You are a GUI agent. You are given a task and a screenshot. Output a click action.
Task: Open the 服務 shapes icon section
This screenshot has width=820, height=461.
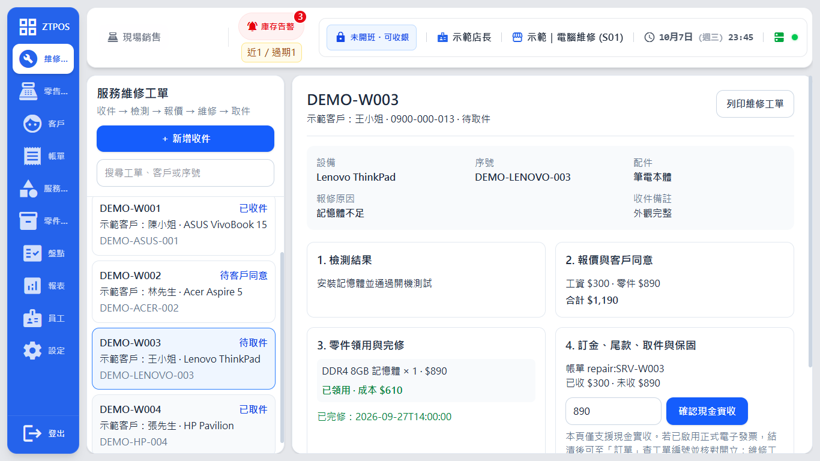(43, 188)
